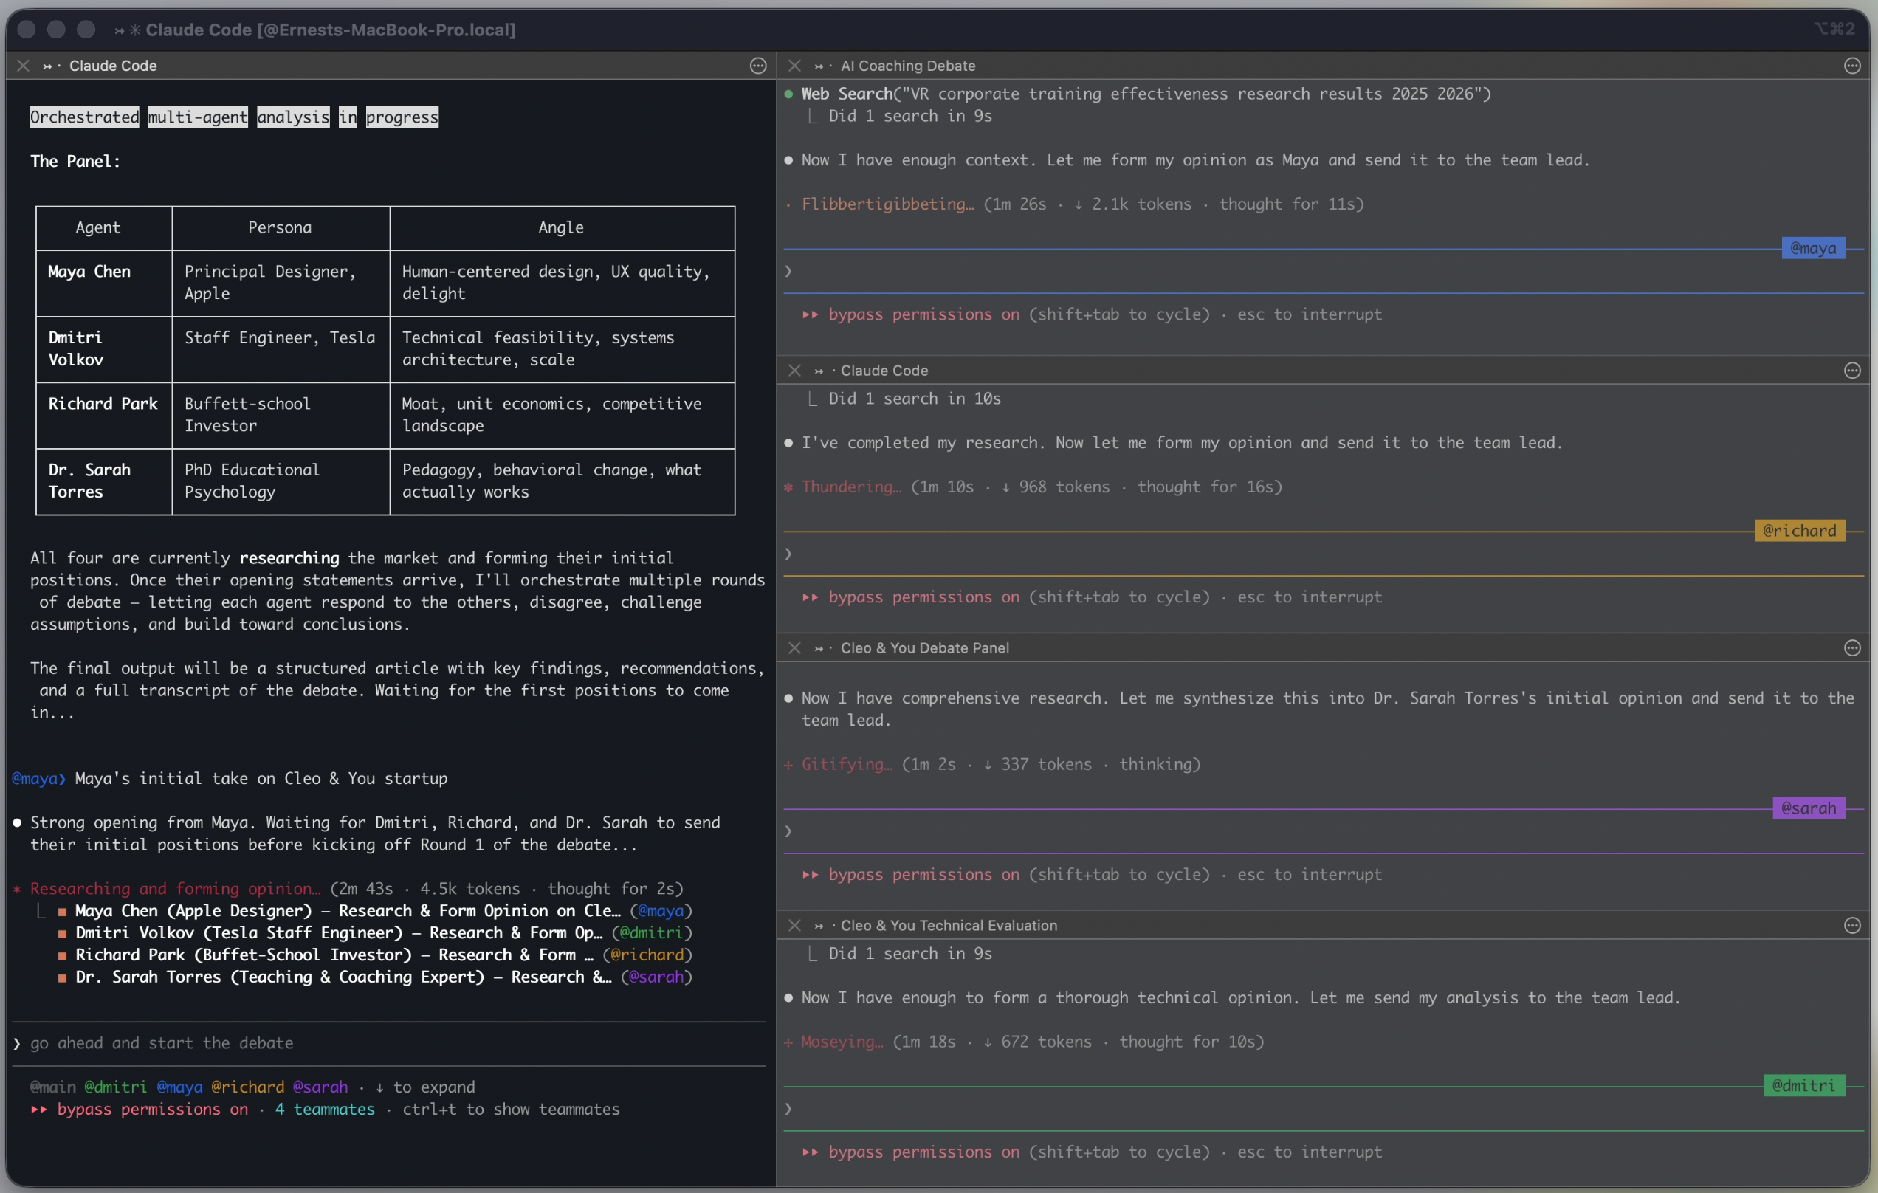Click the @maya badge label
This screenshot has width=1878, height=1193.
pos(1812,248)
